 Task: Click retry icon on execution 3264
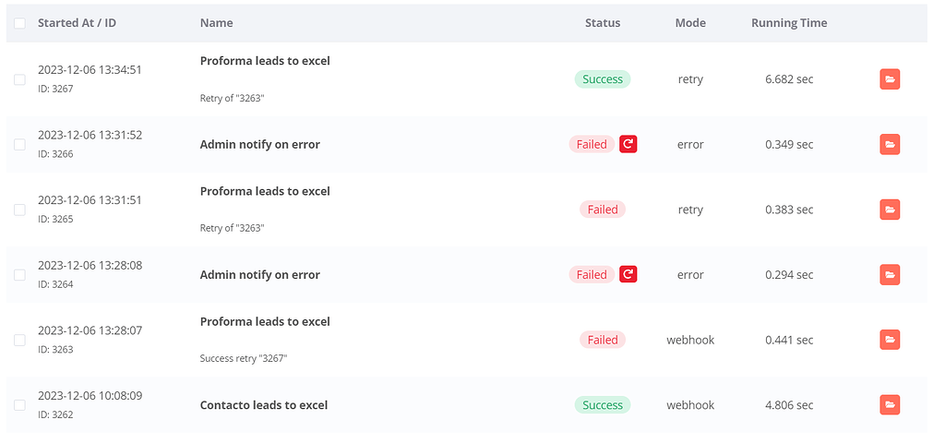[x=628, y=274]
